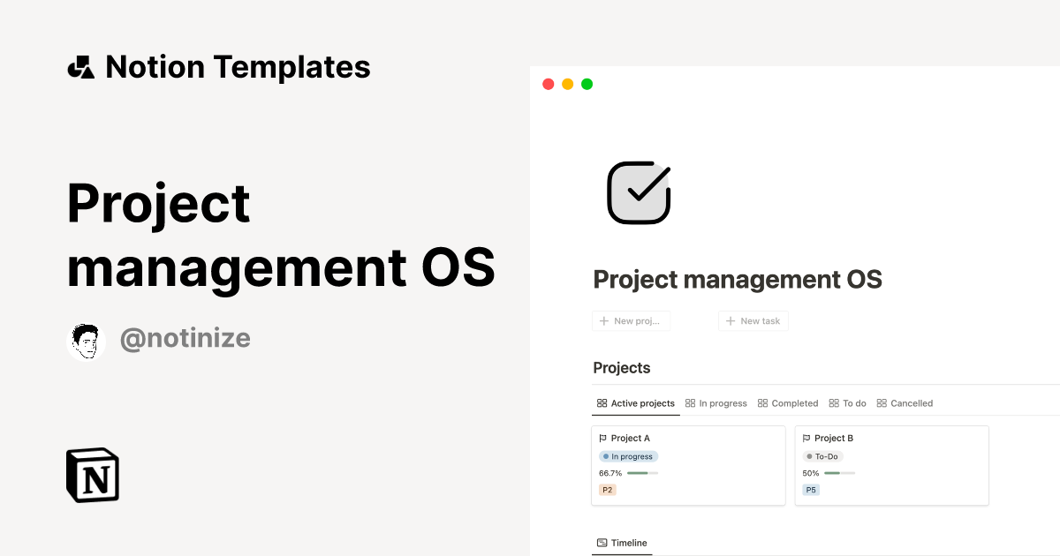Select the In progress view tab
This screenshot has width=1060, height=556.
pos(716,402)
